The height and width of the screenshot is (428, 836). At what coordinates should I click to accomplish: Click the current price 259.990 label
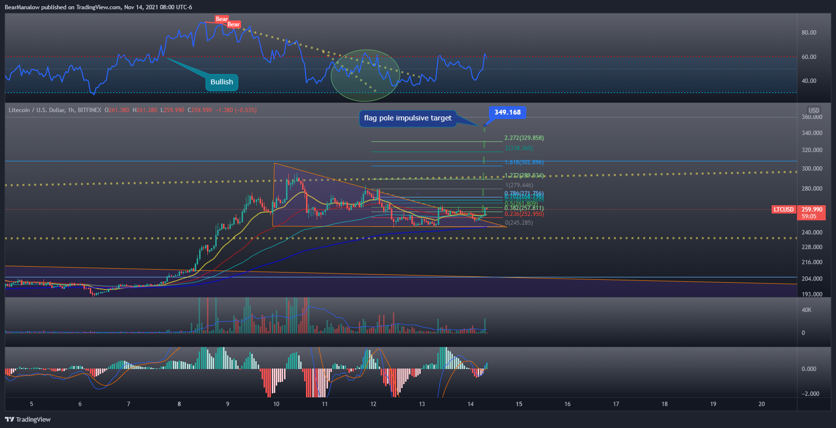(x=812, y=210)
